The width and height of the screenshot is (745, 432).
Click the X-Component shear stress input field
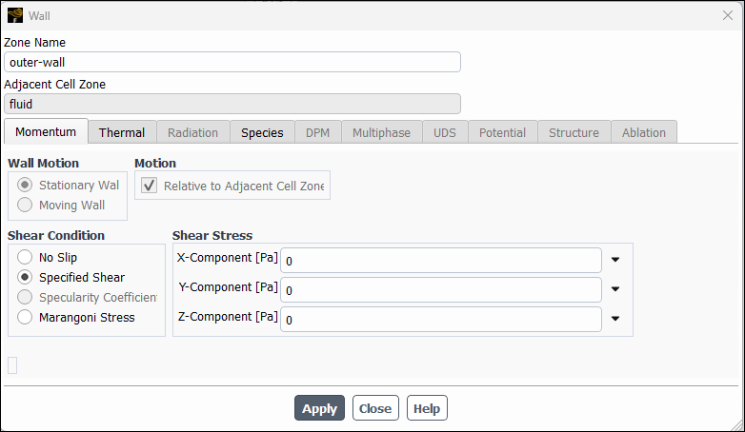pyautogui.click(x=440, y=260)
